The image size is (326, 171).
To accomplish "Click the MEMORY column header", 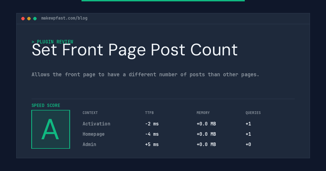I will (x=203, y=113).
